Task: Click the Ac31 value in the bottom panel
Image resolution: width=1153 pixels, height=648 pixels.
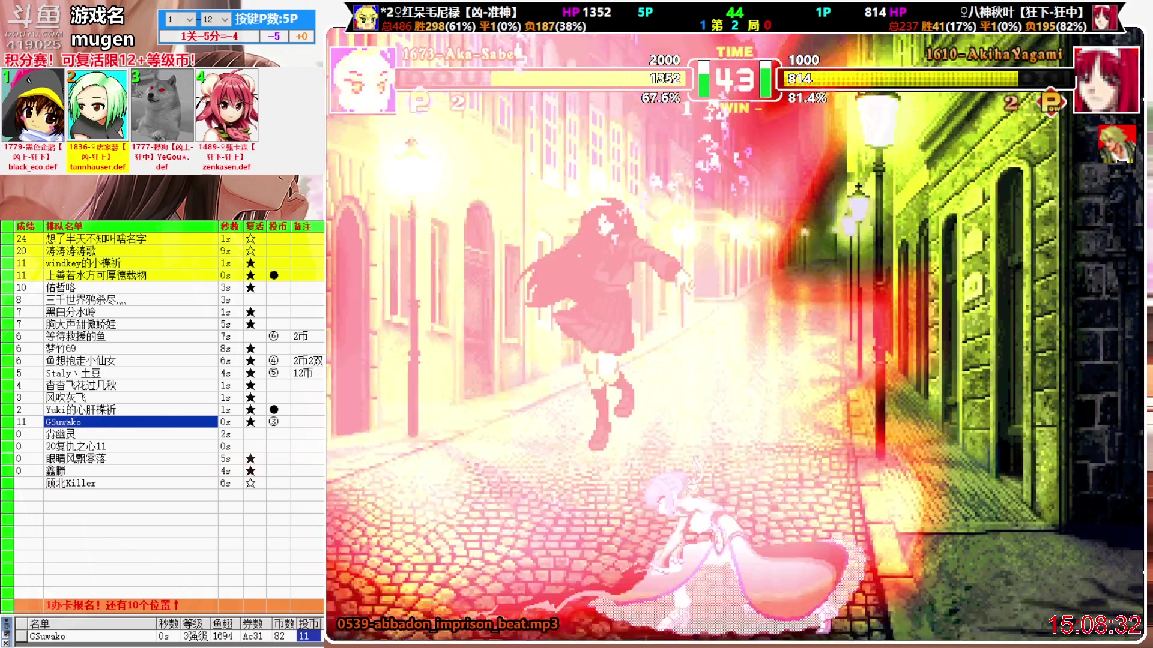Action: (253, 636)
